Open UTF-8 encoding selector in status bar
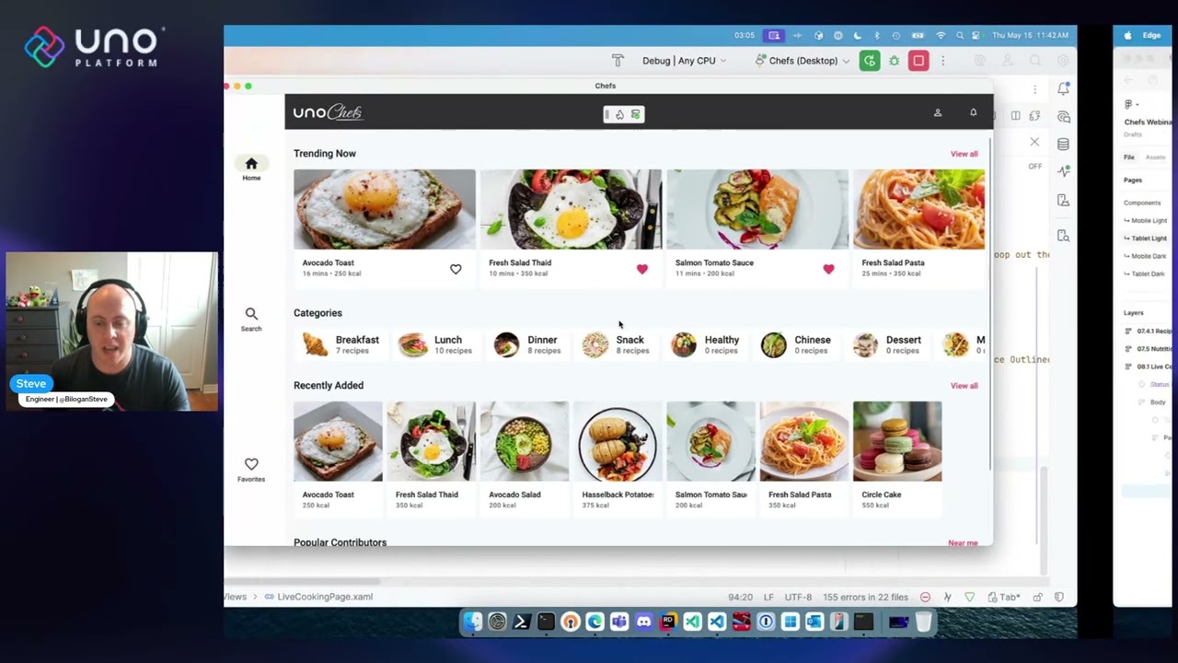1178x663 pixels. (799, 597)
